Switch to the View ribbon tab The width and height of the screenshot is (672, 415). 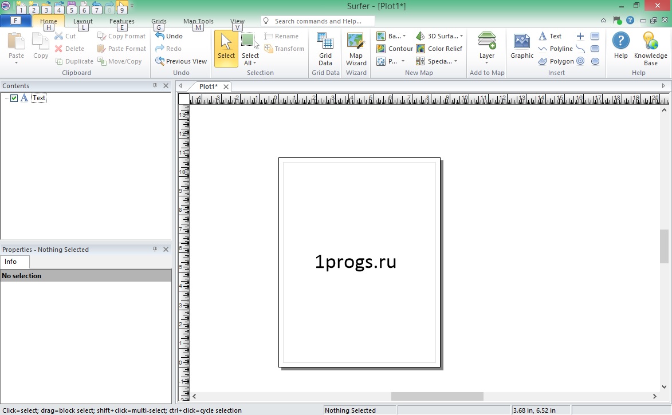point(237,21)
